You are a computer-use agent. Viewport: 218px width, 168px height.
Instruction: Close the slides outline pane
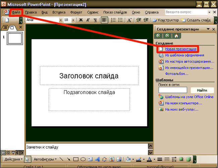[x=20, y=27]
